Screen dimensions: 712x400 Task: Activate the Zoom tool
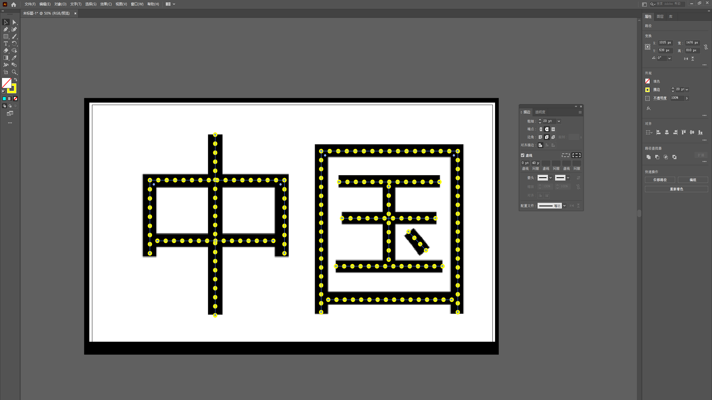(14, 72)
